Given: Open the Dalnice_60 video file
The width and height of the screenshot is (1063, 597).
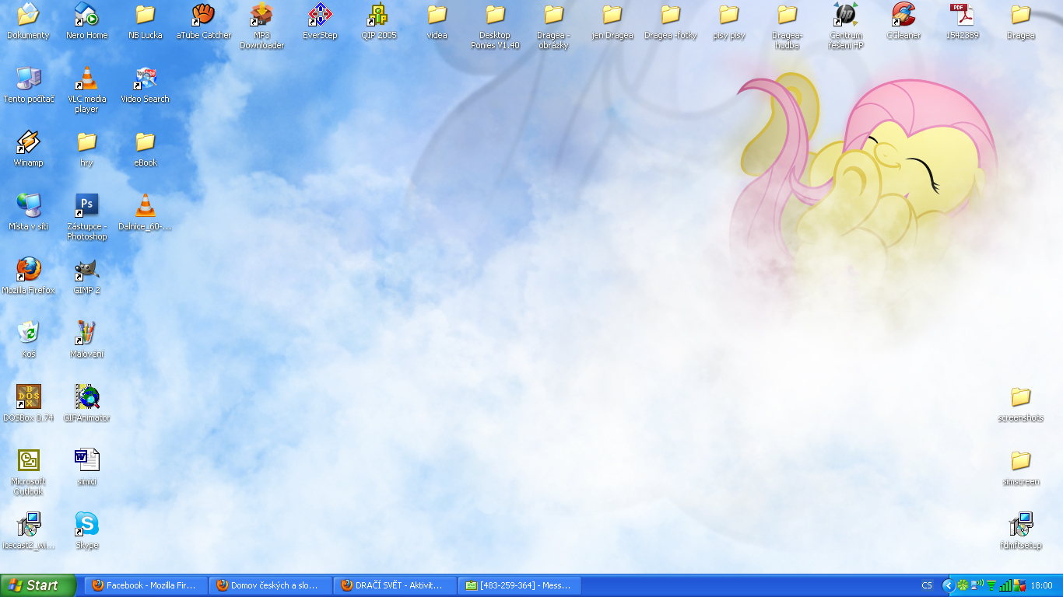Looking at the screenshot, I should (146, 212).
